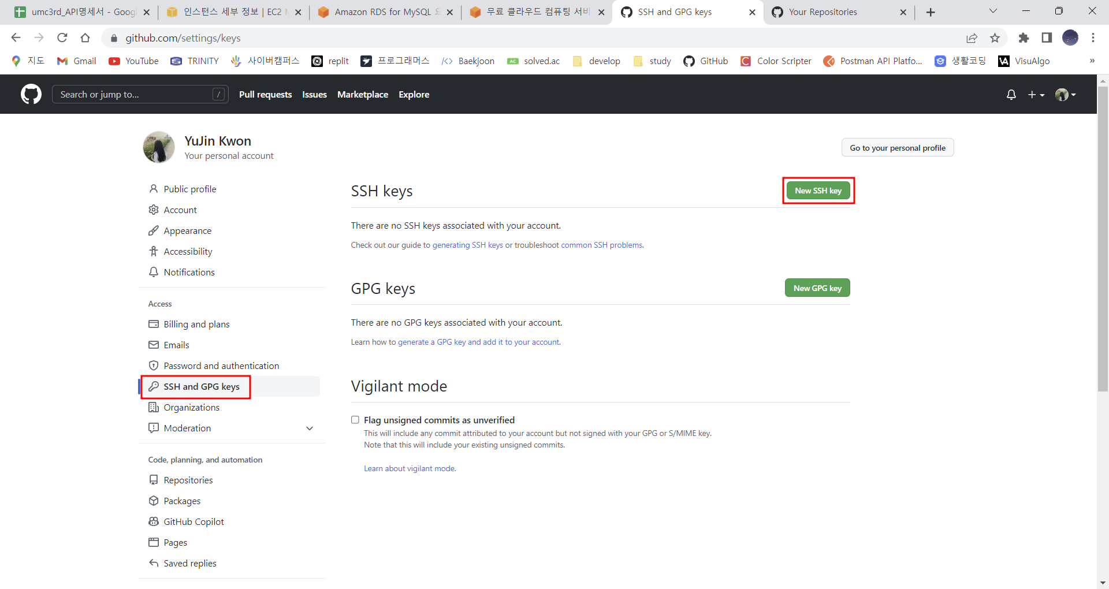The image size is (1109, 589).
Task: Open Chrome three-dot menu
Action: pos(1093,38)
